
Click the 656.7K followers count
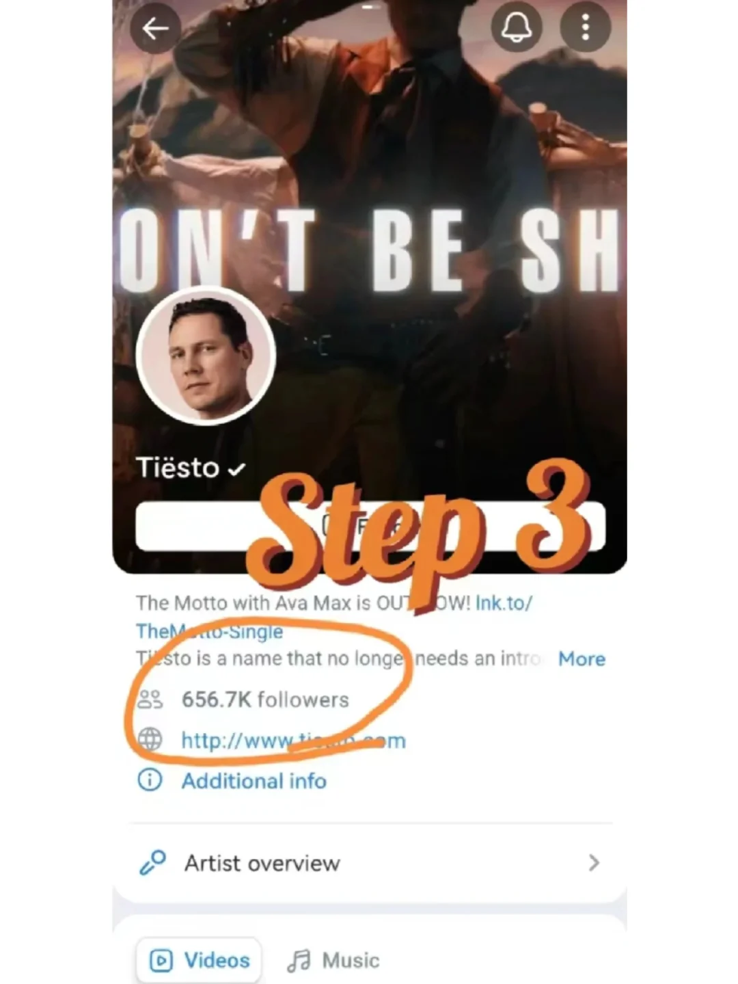tap(265, 700)
